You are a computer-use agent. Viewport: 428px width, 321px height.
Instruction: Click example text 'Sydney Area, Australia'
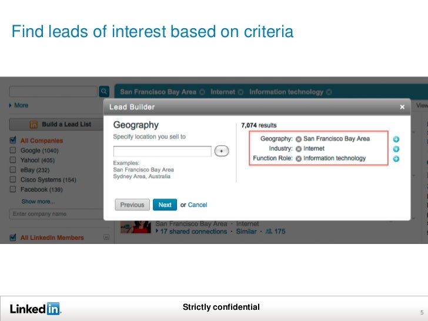[142, 176]
